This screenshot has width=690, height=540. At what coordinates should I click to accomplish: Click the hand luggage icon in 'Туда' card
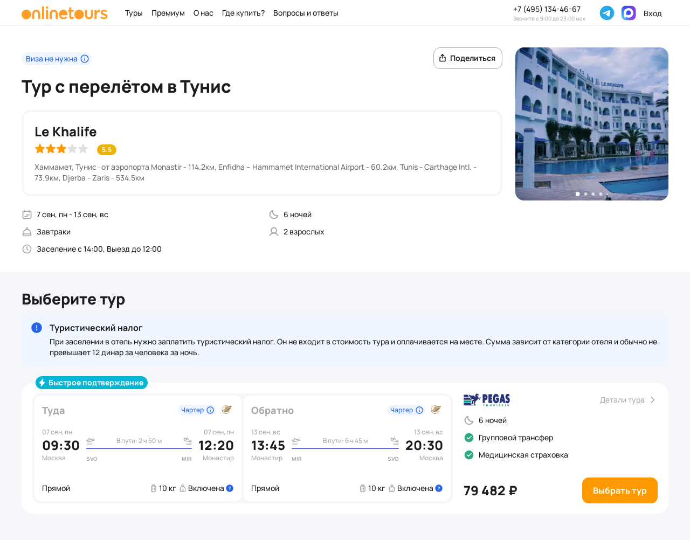click(x=154, y=488)
